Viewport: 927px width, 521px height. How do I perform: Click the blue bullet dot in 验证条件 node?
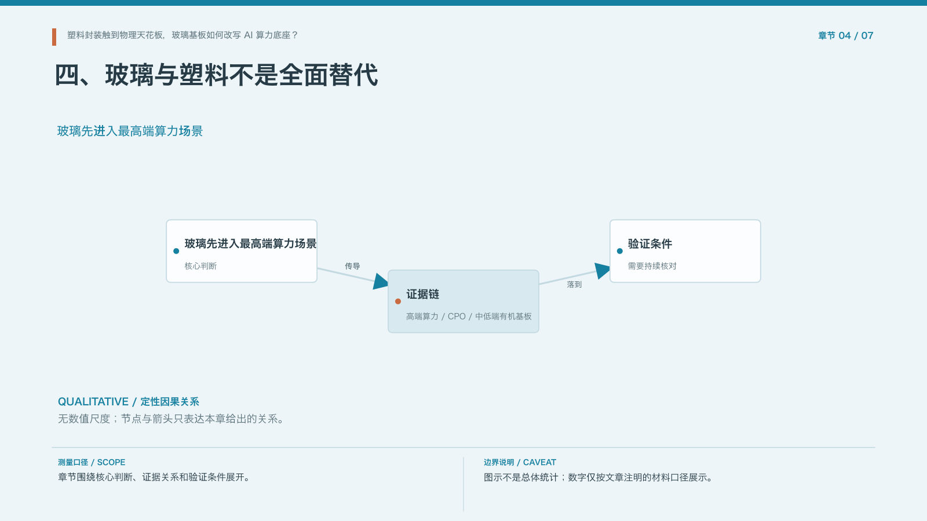click(620, 251)
